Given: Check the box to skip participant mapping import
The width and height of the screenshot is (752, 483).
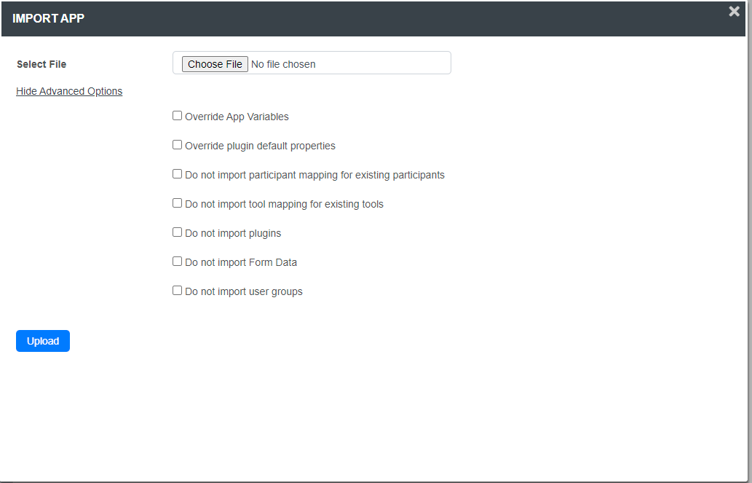Looking at the screenshot, I should (x=177, y=174).
